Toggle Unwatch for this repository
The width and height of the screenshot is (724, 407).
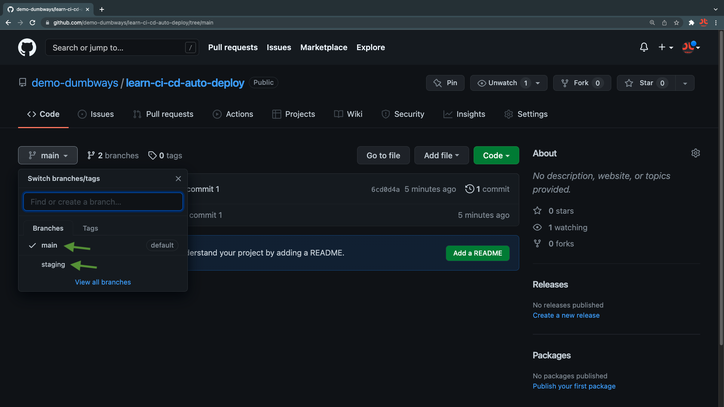pos(502,83)
